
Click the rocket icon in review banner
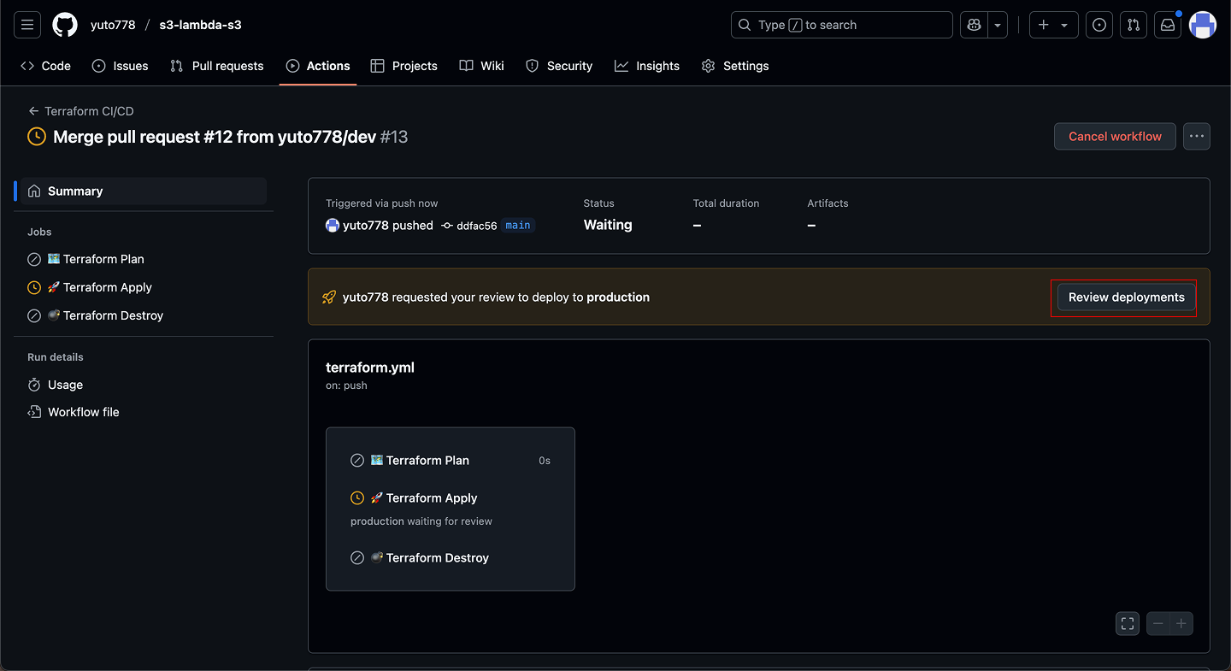pos(329,297)
